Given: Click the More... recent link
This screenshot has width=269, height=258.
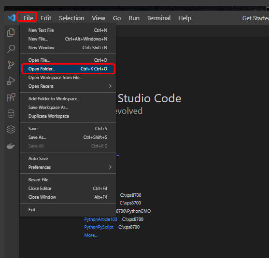Looking at the screenshot, I should pyautogui.click(x=91, y=235).
